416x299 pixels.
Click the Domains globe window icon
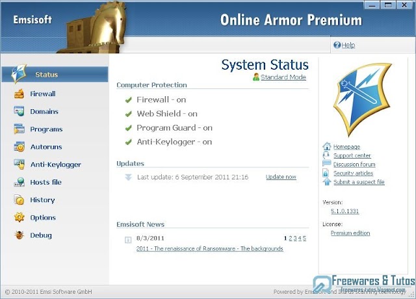tap(19, 111)
